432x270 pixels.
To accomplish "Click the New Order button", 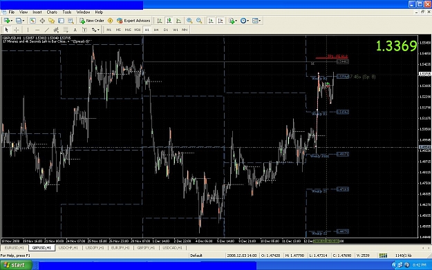I will 92,21.
